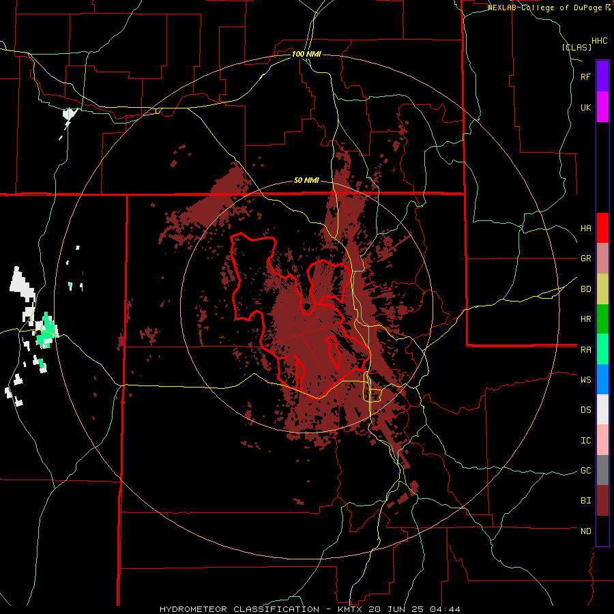Click the HA red legend swatch
Viewport: 614px width, 614px height.
pos(602,228)
